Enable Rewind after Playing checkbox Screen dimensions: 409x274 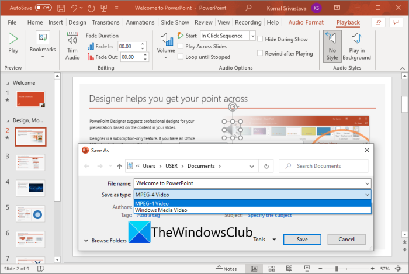click(260, 53)
